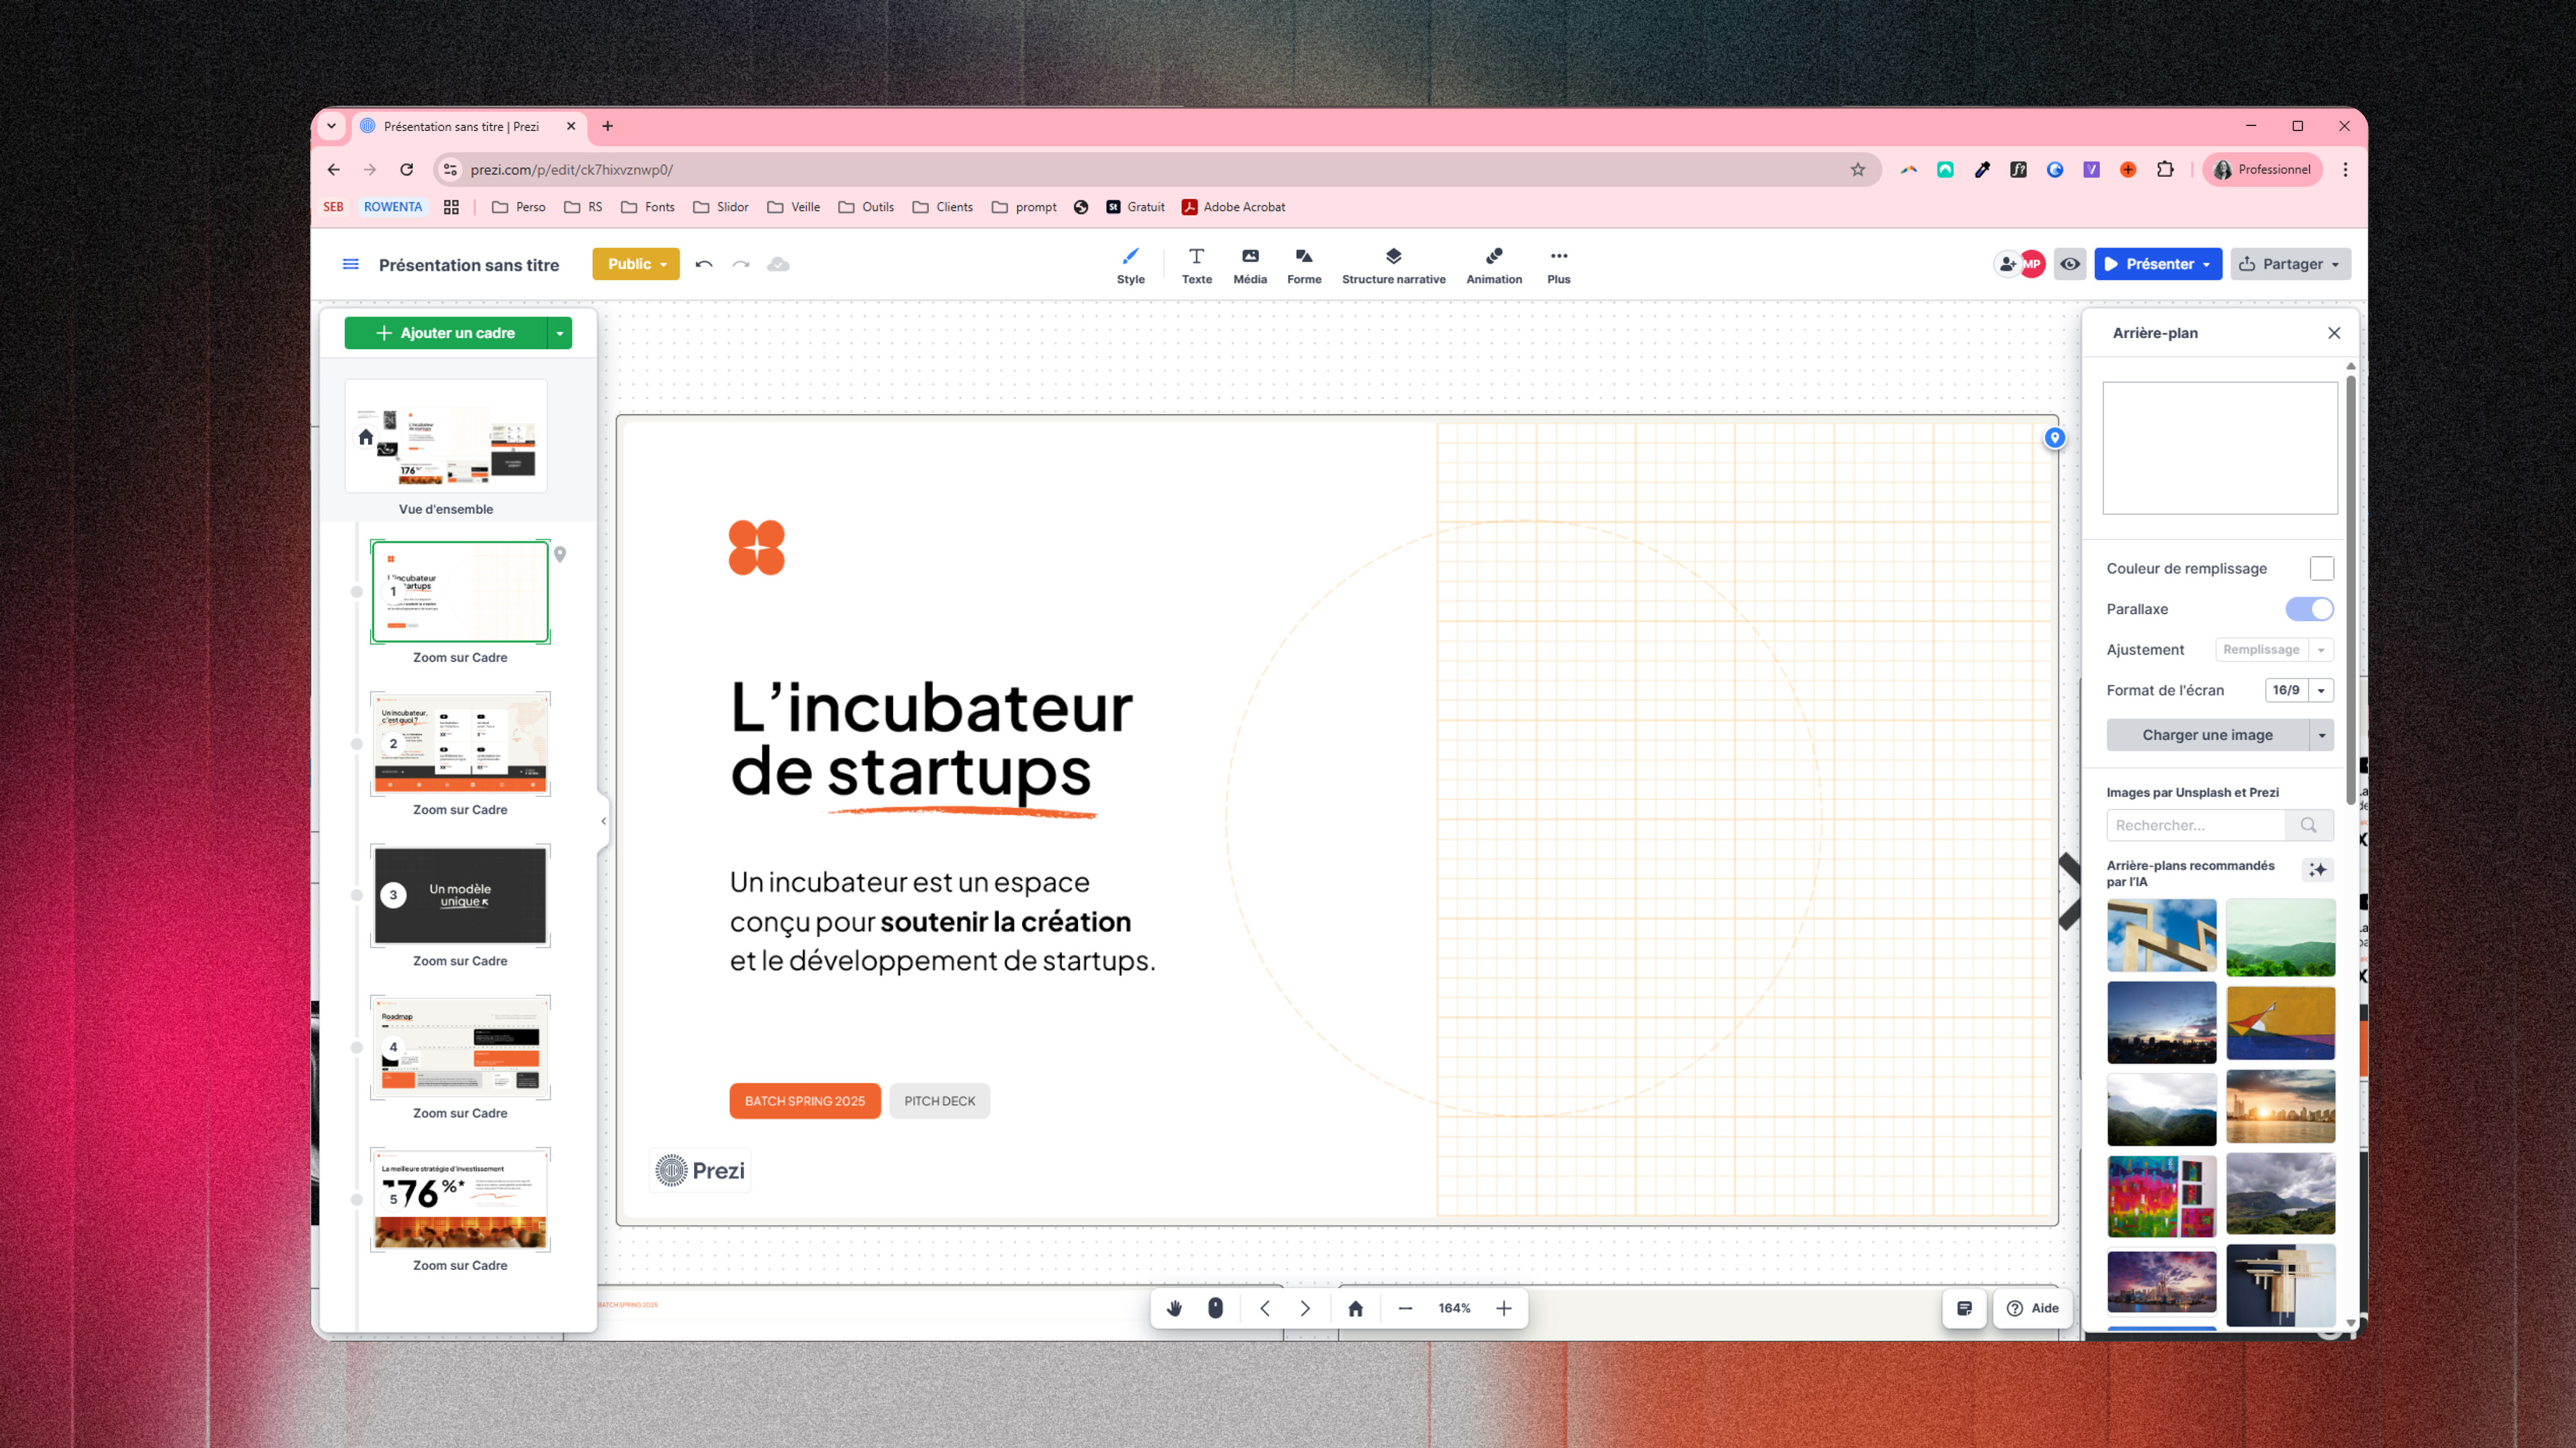Open presenter notes icon
Viewport: 2576px width, 1448px height.
point(1964,1308)
